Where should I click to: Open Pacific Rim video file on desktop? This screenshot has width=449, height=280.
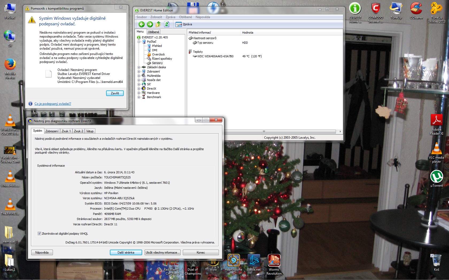[10, 154]
